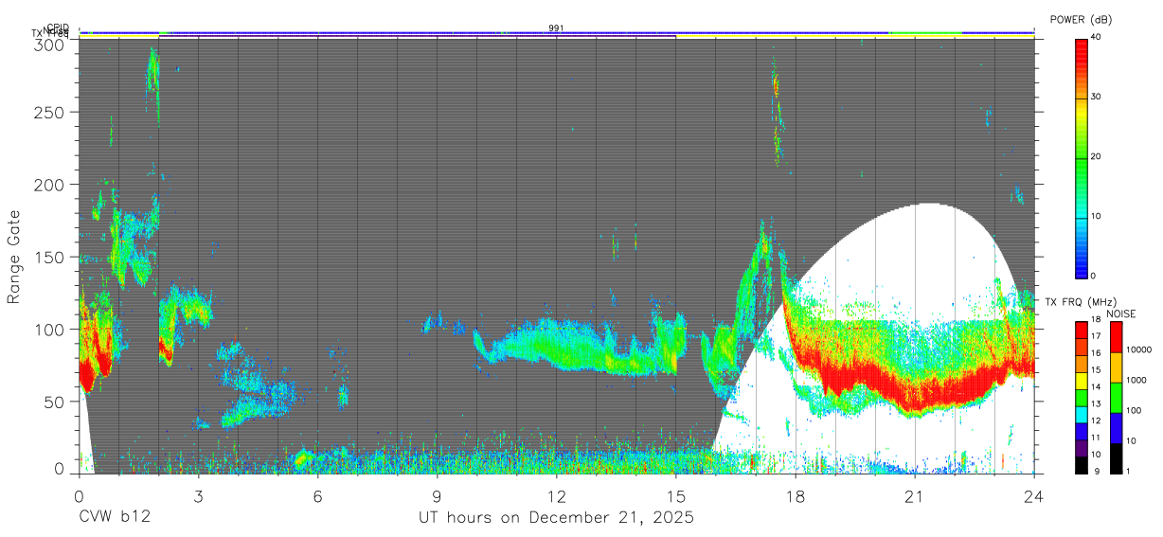The image size is (1163, 537).
Task: Select the 9 hour tick on time axis
Action: click(437, 497)
